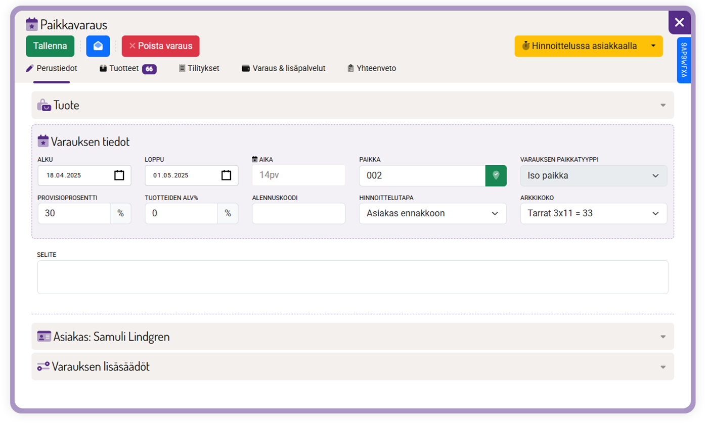This screenshot has width=708, height=427.
Task: Click the Paikkavaraus calendar icon in title
Action: [32, 24]
